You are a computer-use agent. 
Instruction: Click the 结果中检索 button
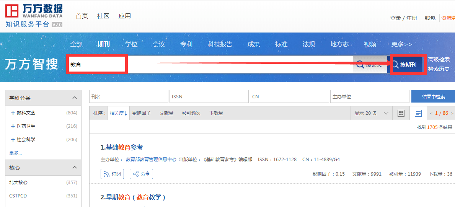433,97
